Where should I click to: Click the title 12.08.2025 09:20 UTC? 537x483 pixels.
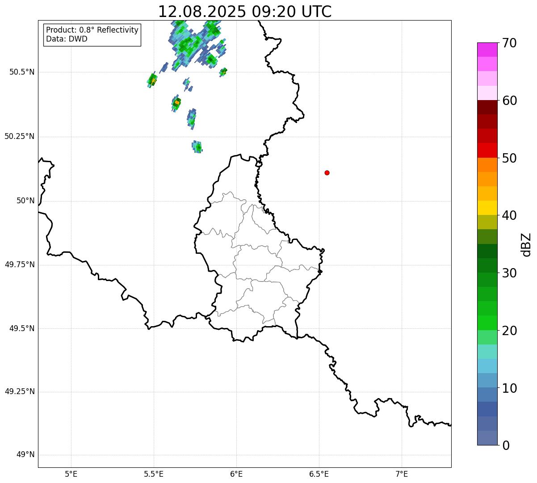click(245, 12)
